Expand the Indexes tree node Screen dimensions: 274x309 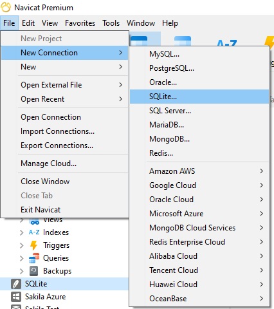(x=22, y=232)
